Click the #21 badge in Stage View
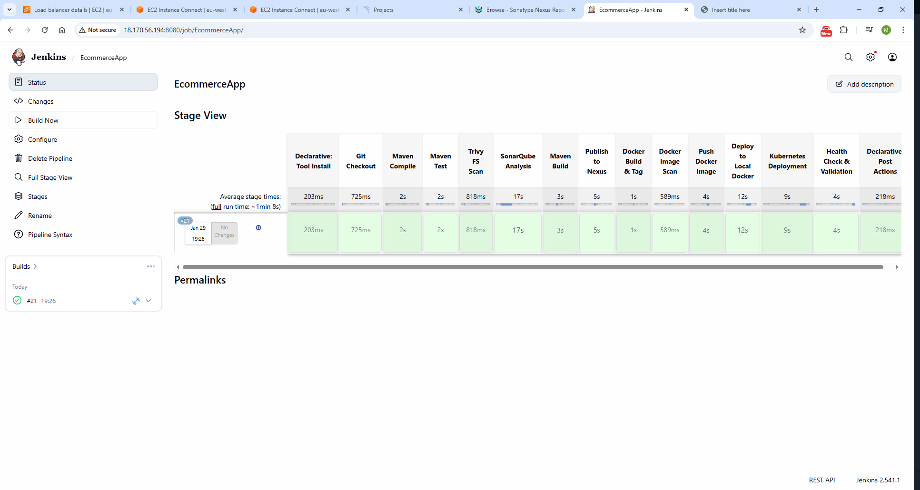The width and height of the screenshot is (920, 490). click(x=185, y=220)
